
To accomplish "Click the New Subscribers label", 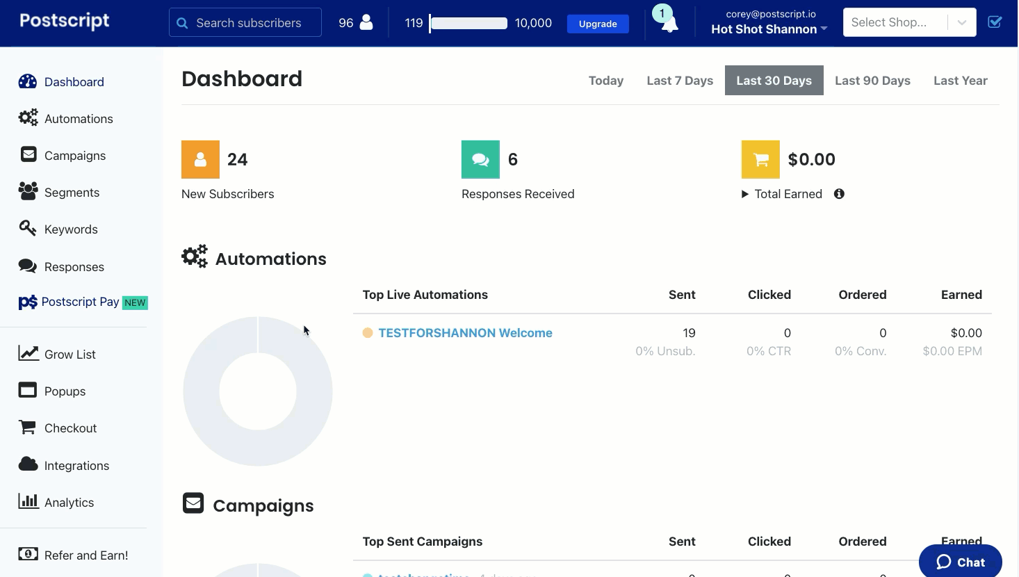I will [x=227, y=194].
